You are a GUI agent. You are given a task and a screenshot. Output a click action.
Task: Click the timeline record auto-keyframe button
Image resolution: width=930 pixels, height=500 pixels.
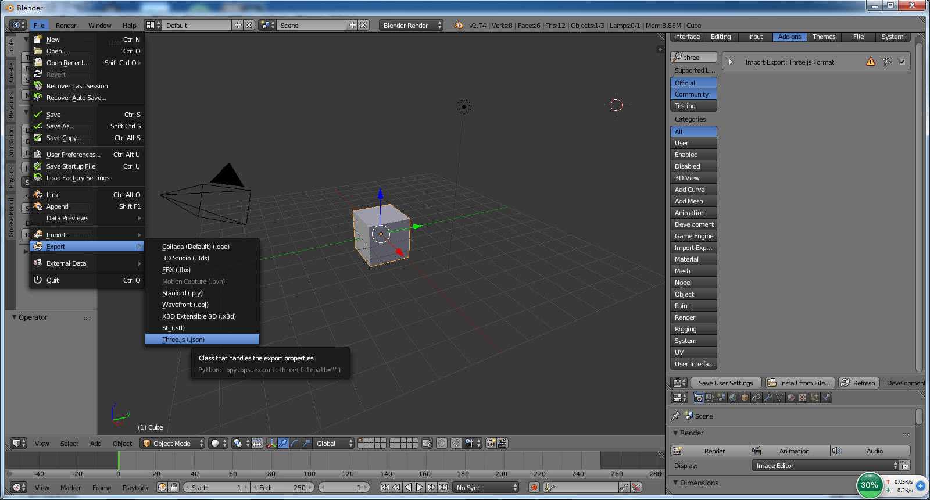(534, 487)
